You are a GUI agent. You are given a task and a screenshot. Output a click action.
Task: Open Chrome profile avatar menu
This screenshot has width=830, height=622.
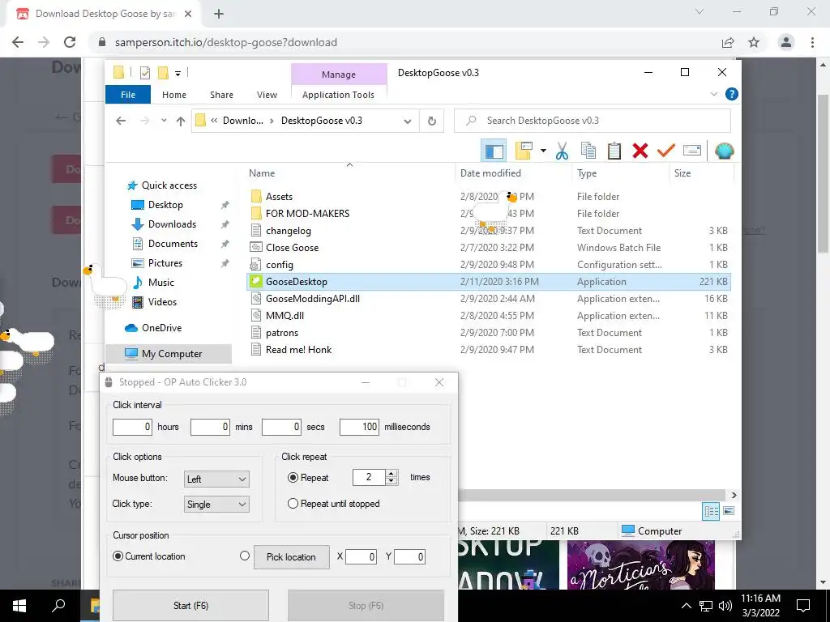[x=786, y=42]
